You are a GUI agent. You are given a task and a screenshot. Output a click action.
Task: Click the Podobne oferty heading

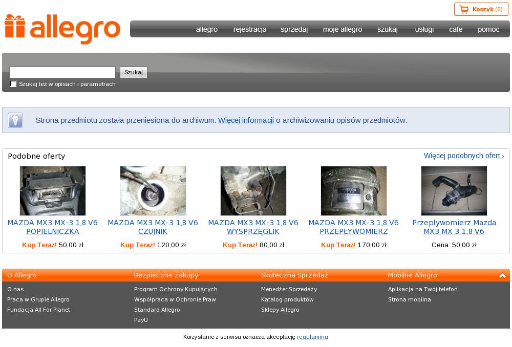click(36, 156)
